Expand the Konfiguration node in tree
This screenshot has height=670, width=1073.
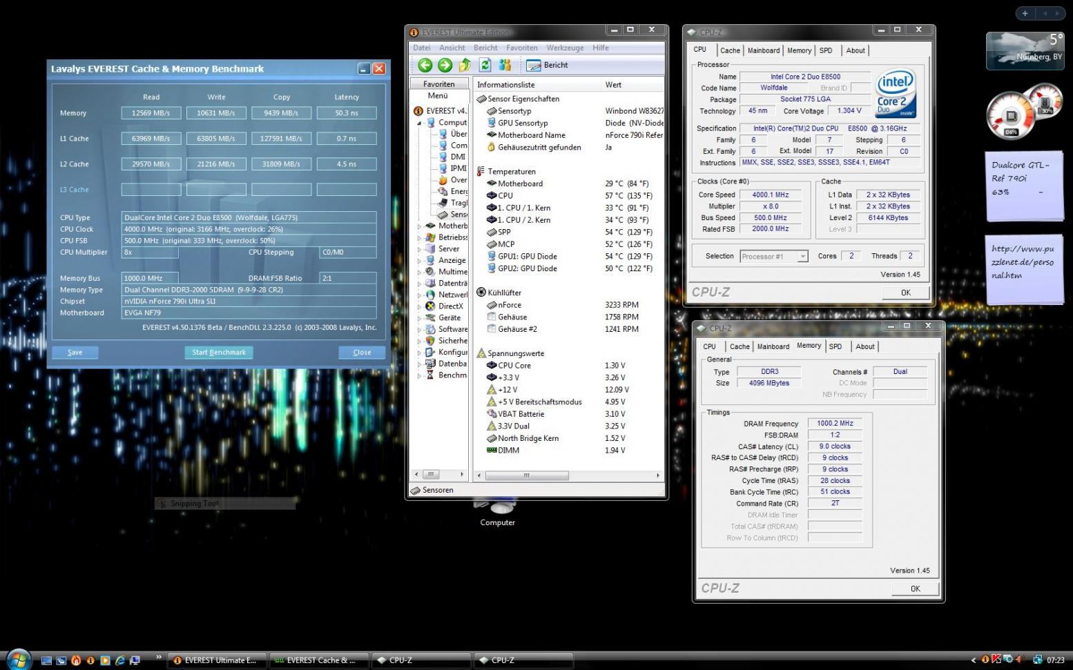coord(419,353)
